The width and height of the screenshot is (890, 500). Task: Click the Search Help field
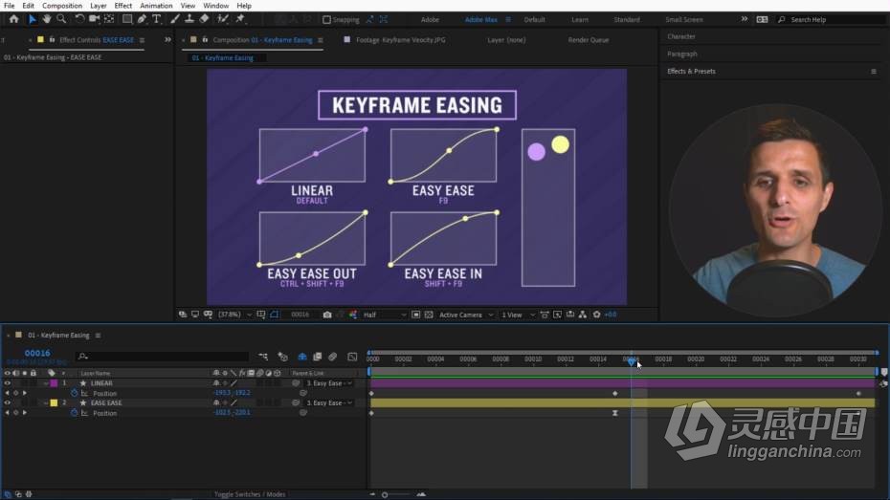(x=832, y=19)
